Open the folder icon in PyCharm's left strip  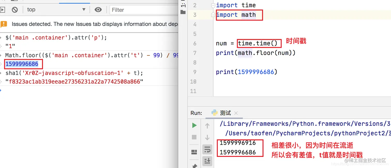point(183,12)
